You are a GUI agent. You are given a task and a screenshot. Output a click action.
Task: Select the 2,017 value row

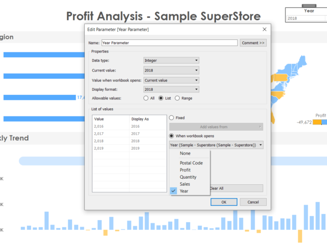click(129, 134)
